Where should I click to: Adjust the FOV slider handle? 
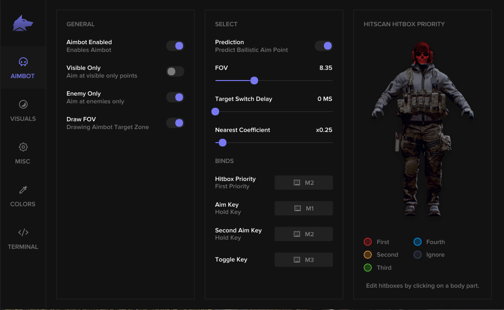[253, 81]
